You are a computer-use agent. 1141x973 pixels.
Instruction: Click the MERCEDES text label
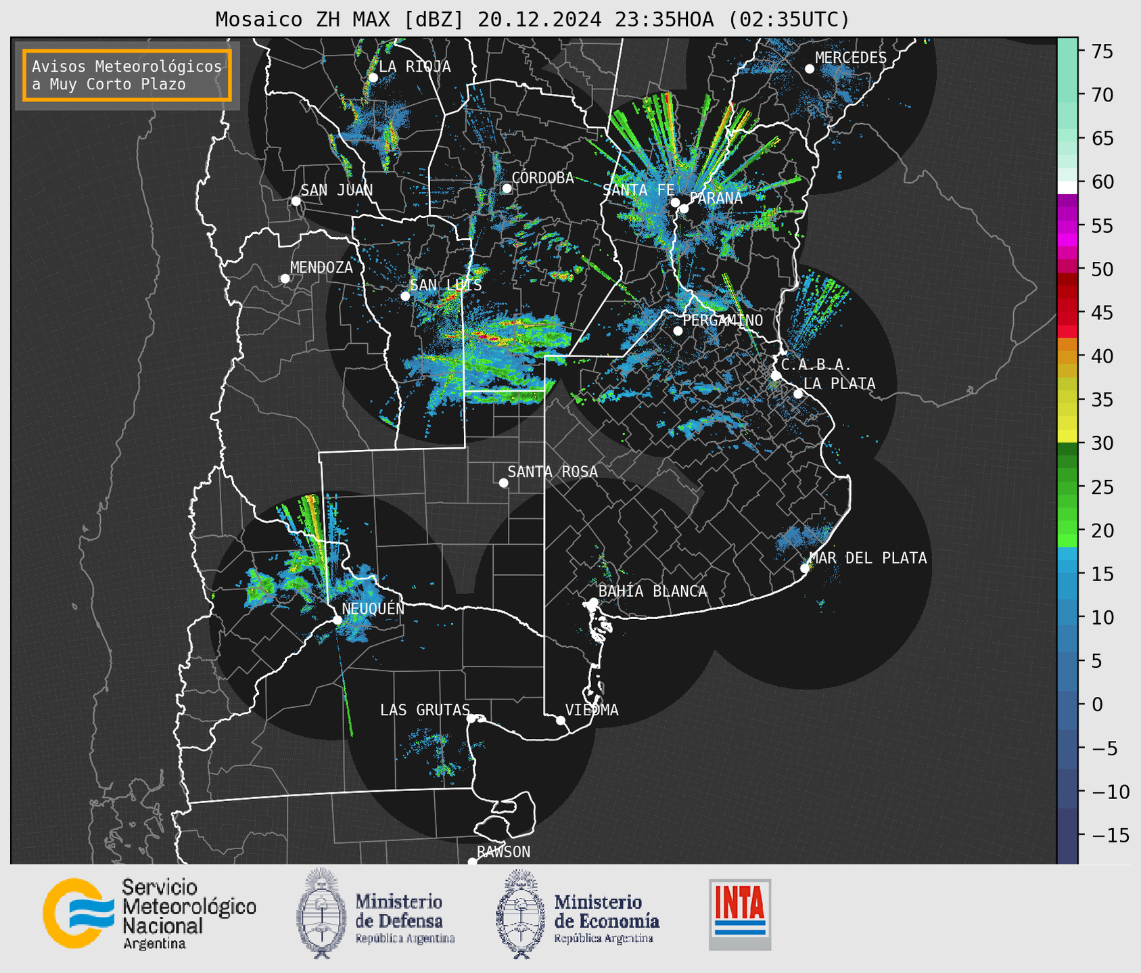tap(851, 58)
